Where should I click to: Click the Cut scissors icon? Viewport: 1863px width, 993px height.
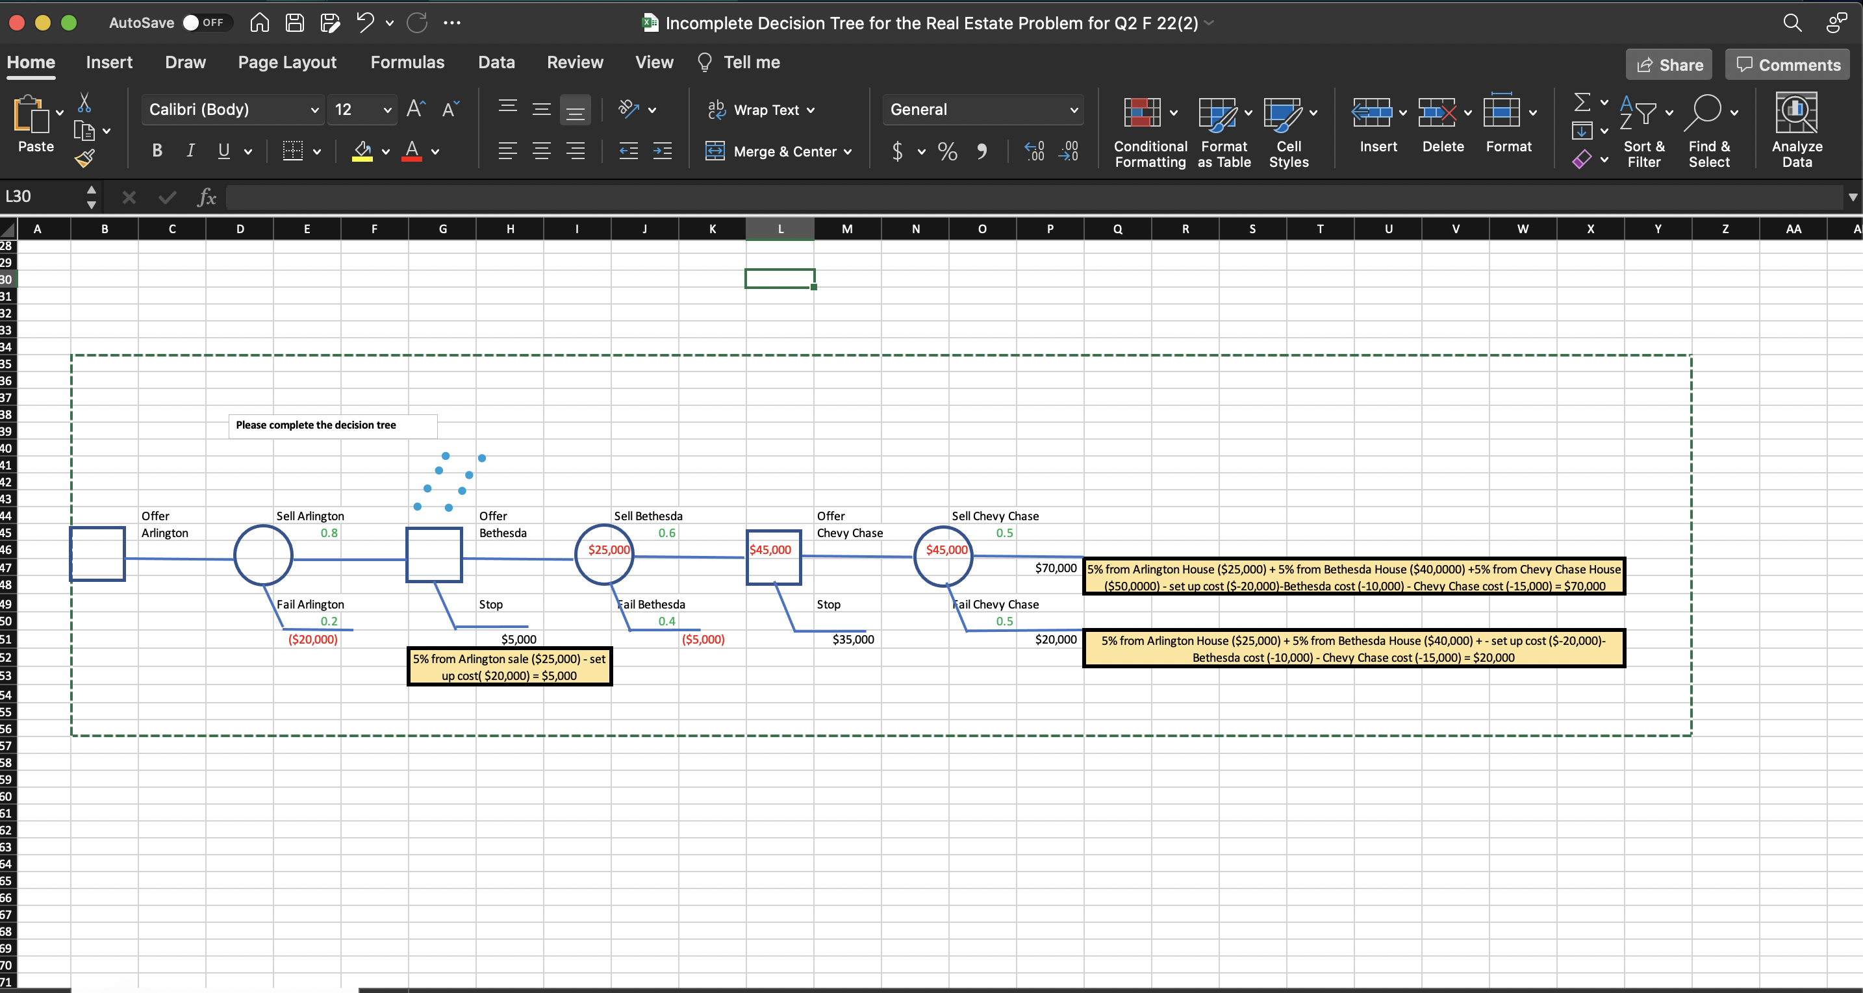click(84, 103)
